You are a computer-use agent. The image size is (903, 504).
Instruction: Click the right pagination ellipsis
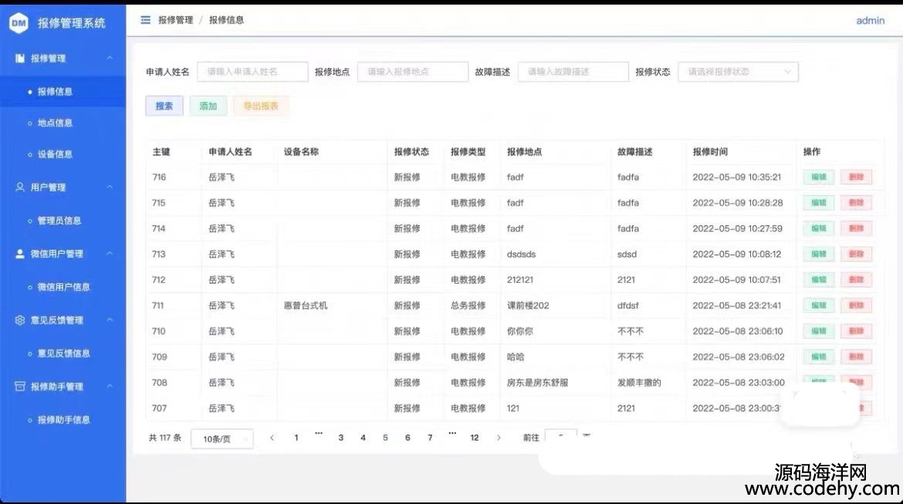[x=452, y=435]
